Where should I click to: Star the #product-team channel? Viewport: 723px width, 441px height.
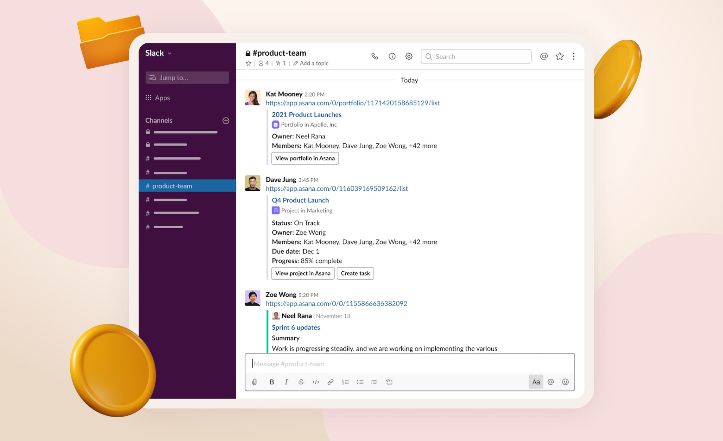[249, 63]
